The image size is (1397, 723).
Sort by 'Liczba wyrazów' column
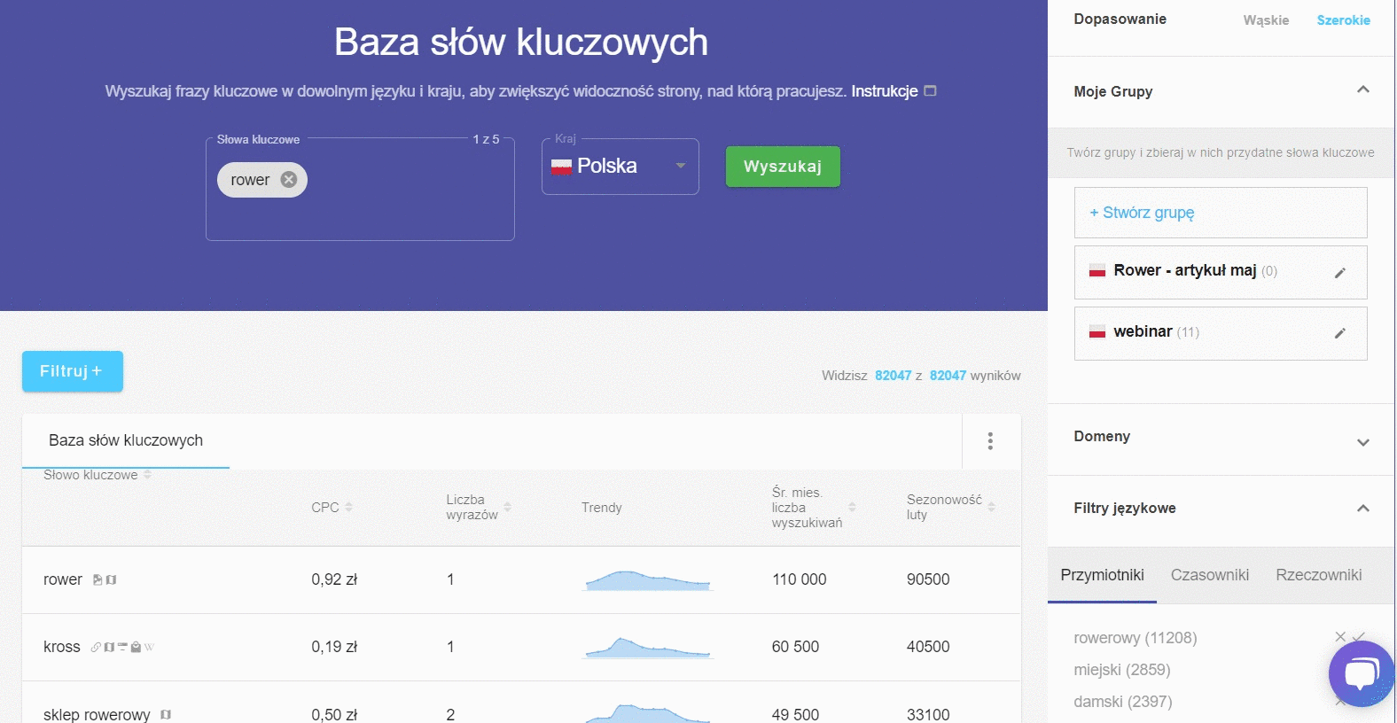(507, 507)
